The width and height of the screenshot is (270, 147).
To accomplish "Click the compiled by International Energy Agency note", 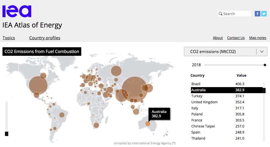I will [145, 143].
